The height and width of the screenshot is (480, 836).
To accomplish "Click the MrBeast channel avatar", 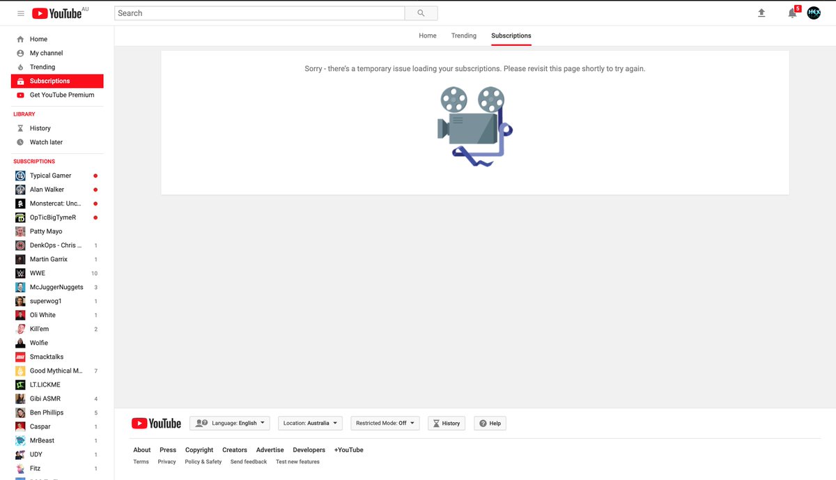I will (20, 440).
